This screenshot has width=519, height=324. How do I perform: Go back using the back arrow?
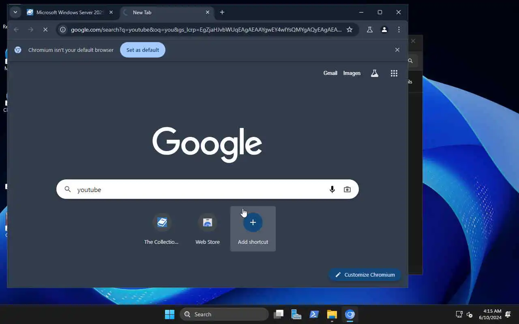pos(16,30)
